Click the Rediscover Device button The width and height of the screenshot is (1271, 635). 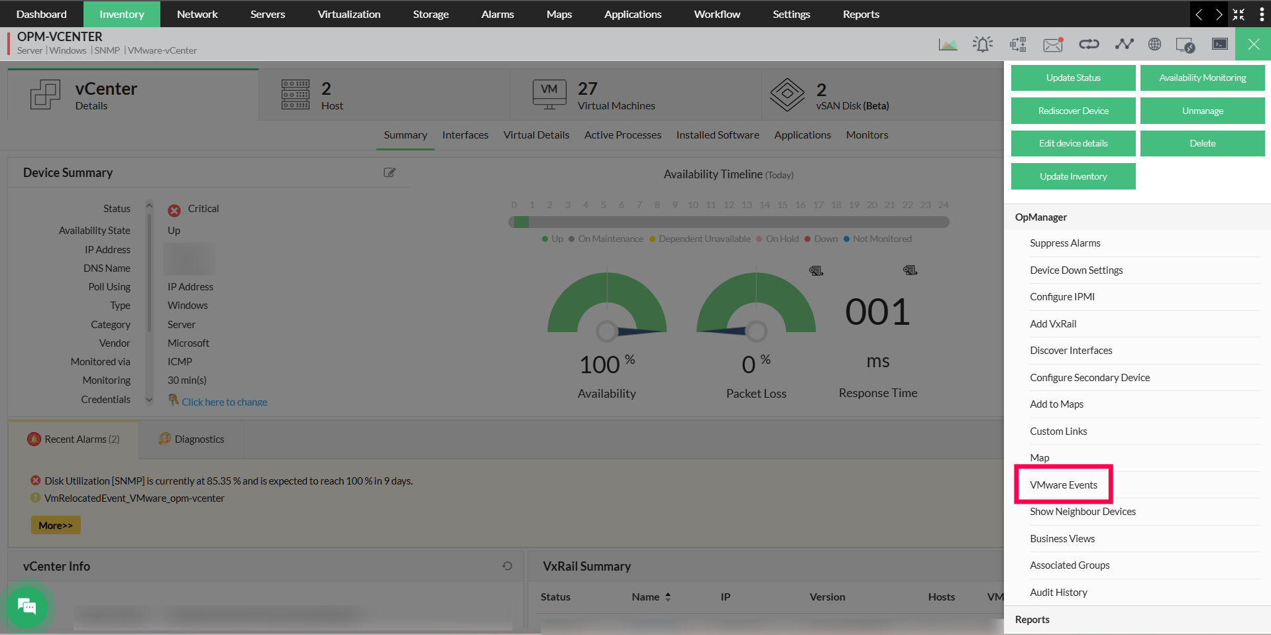[x=1073, y=111]
